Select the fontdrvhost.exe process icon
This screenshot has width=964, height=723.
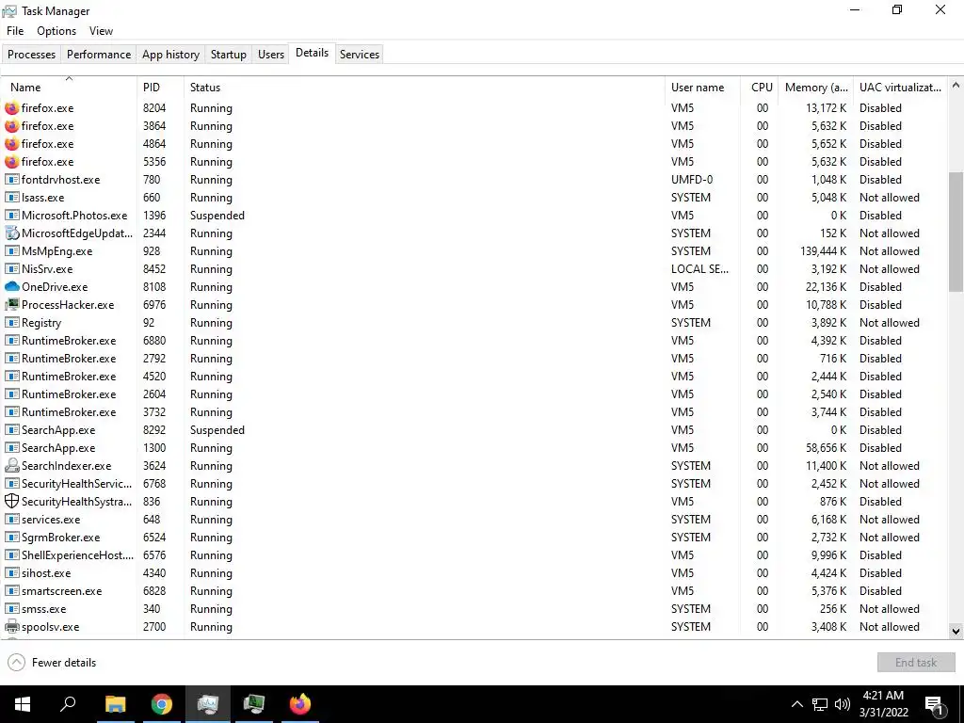click(11, 180)
